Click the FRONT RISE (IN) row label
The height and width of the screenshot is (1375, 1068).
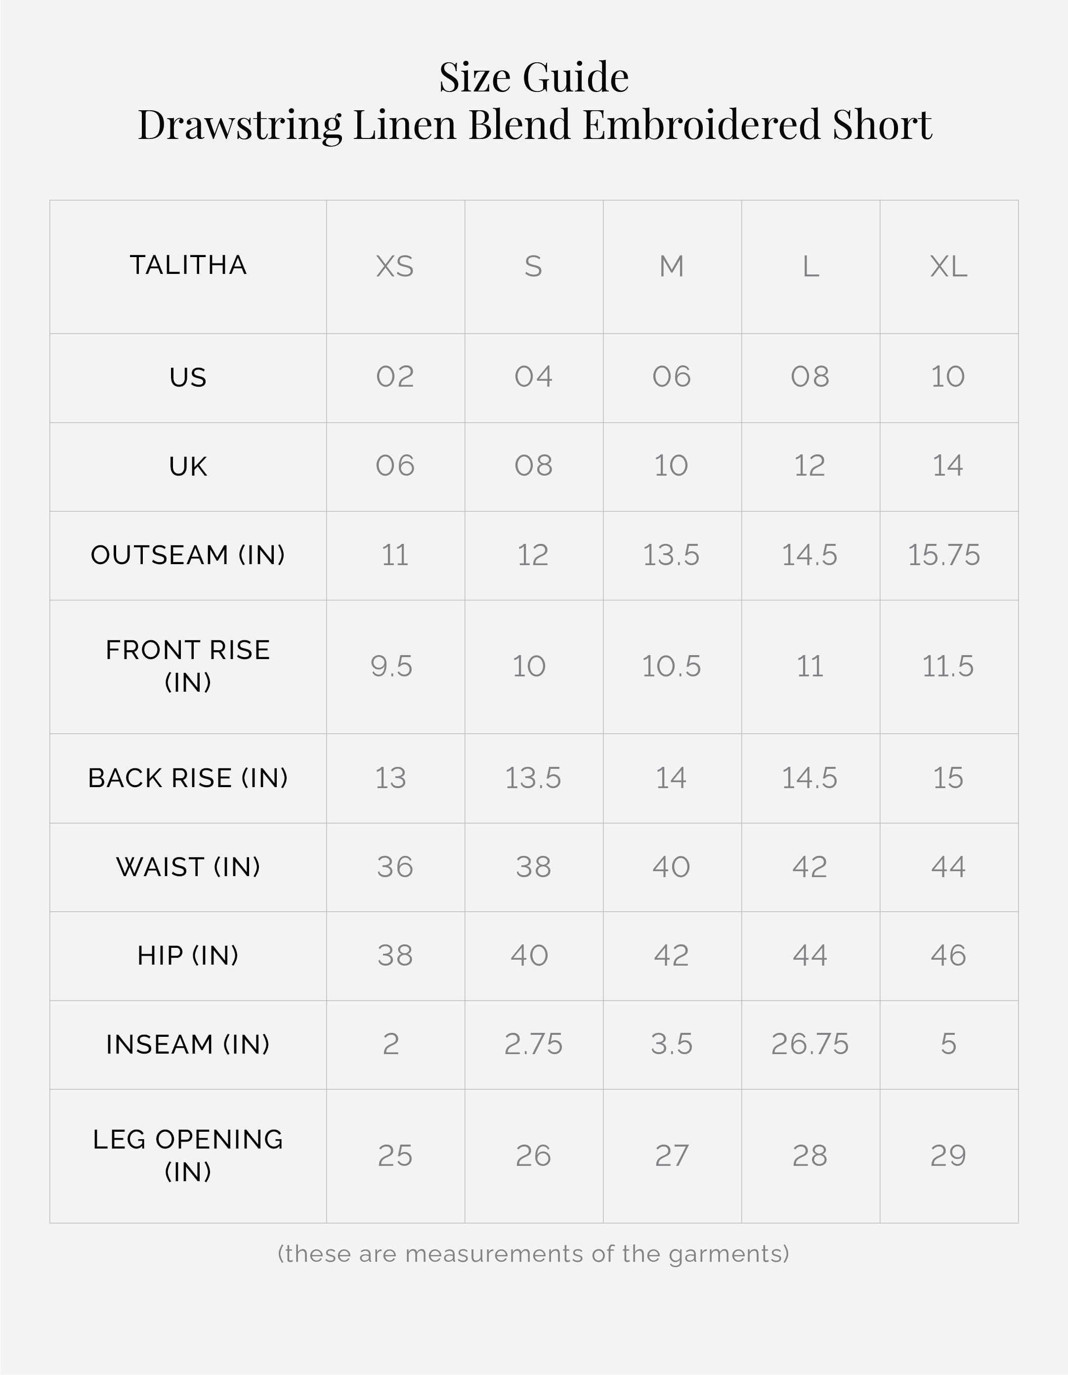tap(188, 665)
